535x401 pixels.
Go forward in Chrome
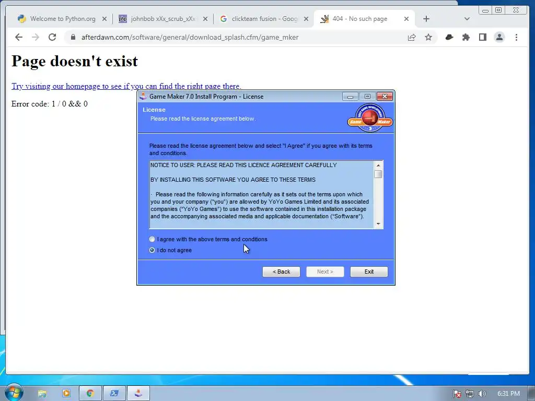coord(36,37)
